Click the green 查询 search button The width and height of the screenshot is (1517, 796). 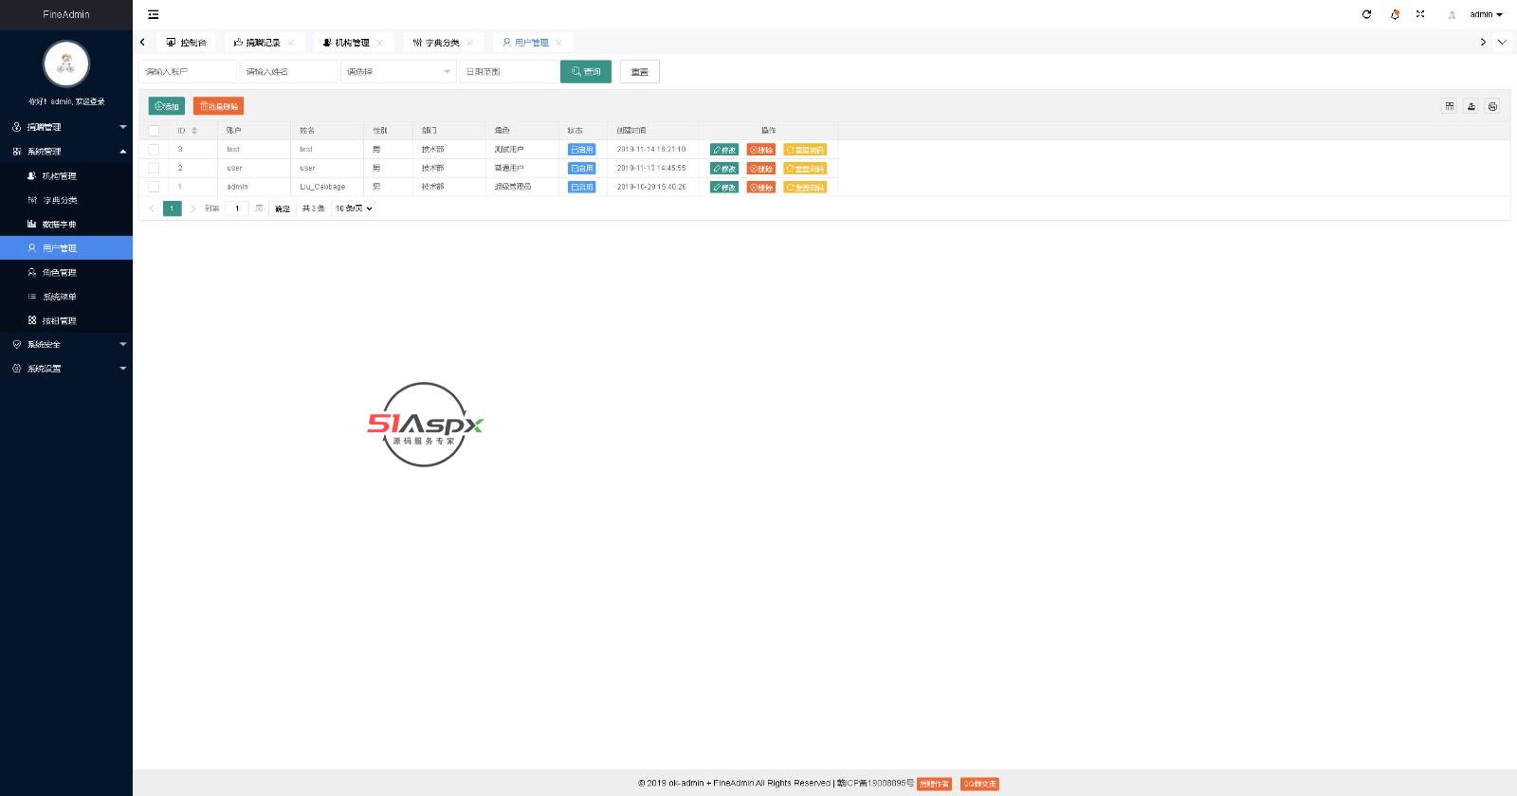coord(586,72)
